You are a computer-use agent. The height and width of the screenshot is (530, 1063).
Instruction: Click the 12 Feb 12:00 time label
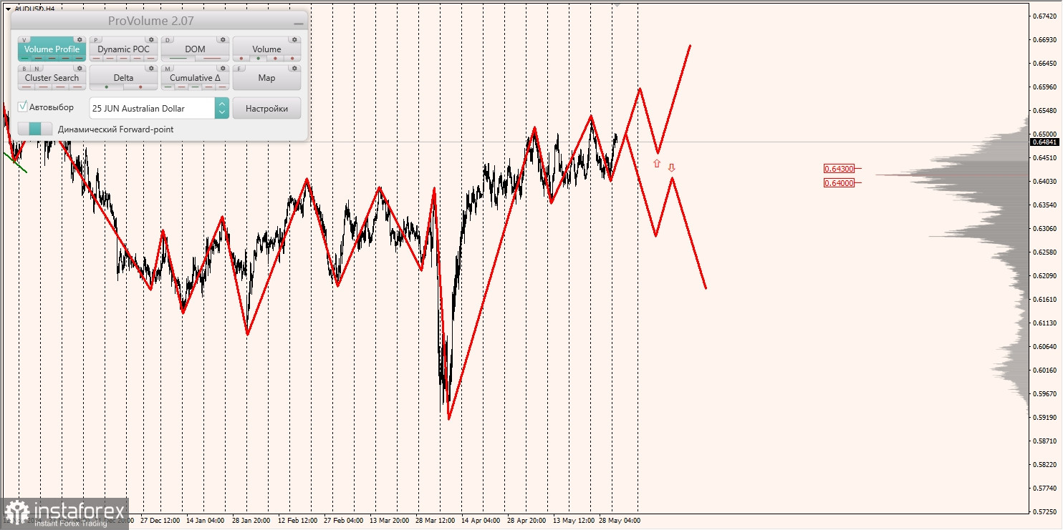[297, 521]
